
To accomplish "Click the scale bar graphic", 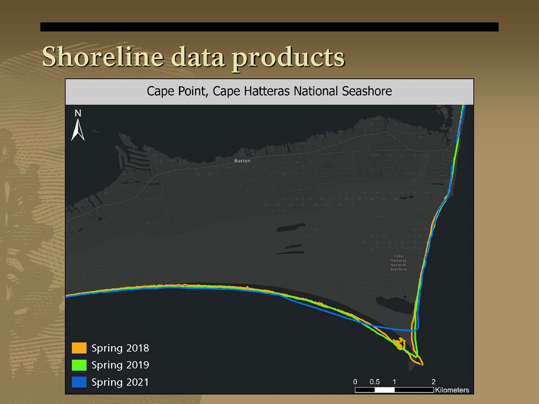I will 394,390.
